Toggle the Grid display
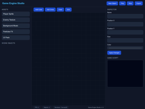This screenshot has width=145, height=109. coord(68,10)
